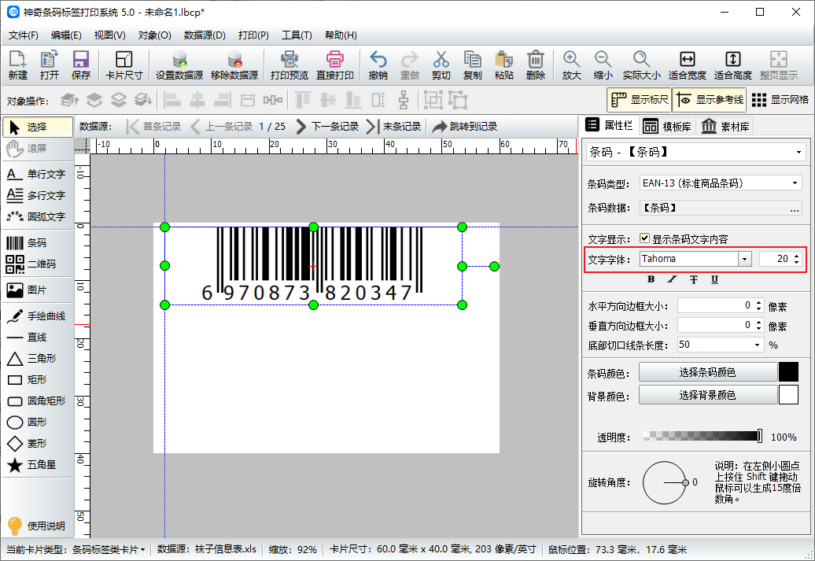This screenshot has height=561, width=815.
Task: Switch to the 素材库 tab
Action: pos(725,127)
